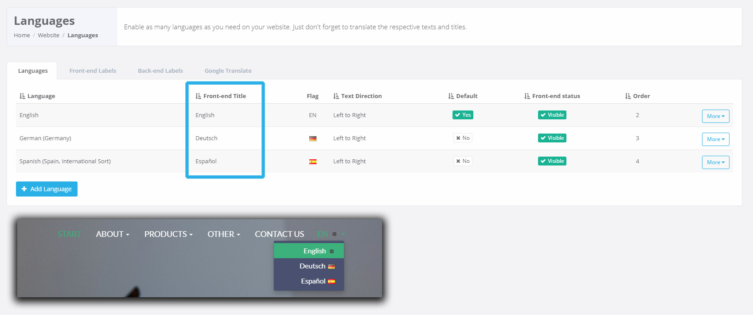
Task: Click globe icon beside English in dropdown
Action: (332, 251)
